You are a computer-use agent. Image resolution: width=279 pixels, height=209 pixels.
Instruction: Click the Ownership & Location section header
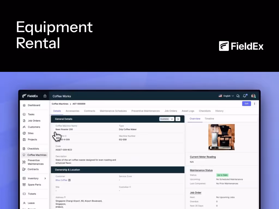pos(118,170)
